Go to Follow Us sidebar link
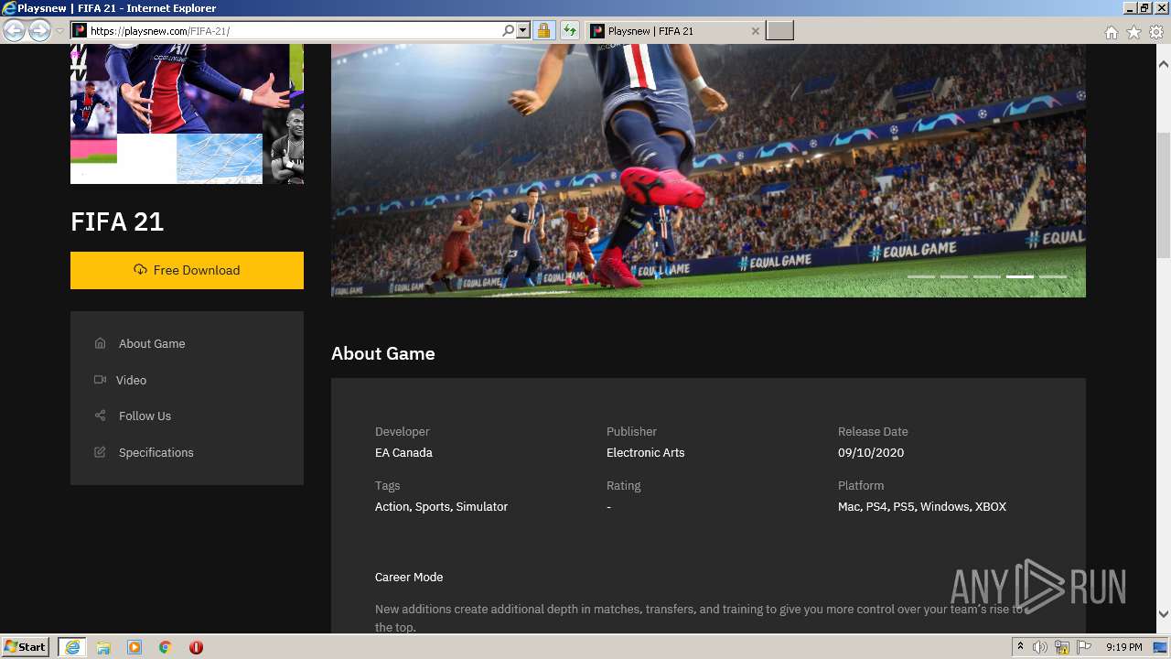 (145, 416)
